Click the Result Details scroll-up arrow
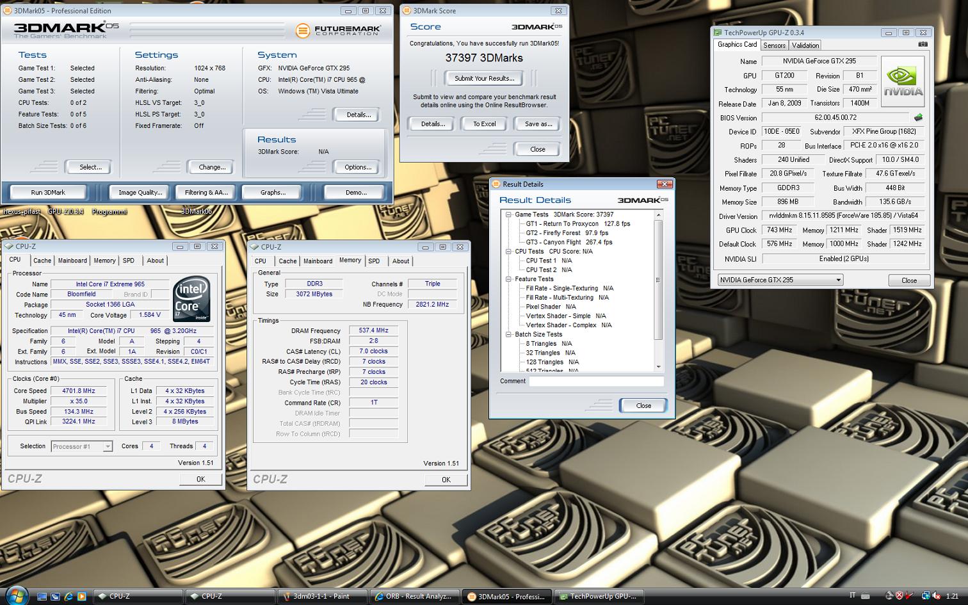Viewport: 968px width, 605px height. (658, 216)
